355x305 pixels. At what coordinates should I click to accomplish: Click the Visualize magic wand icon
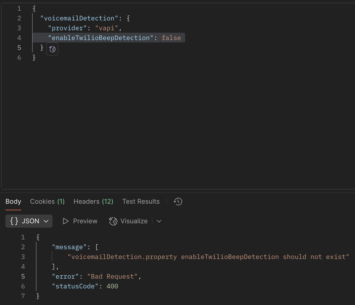coord(113,221)
